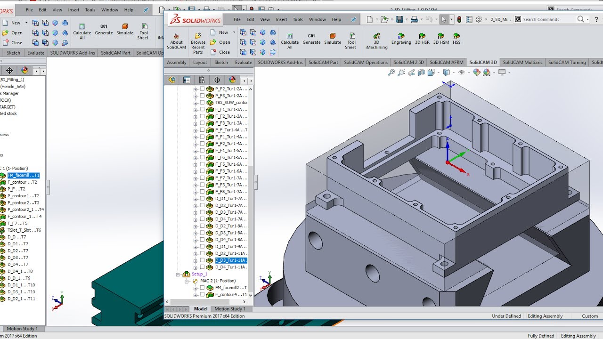Screen dimensions: 603x339
Task: Select FM_facemill ...T1 in back window tree
Action: tap(24, 175)
